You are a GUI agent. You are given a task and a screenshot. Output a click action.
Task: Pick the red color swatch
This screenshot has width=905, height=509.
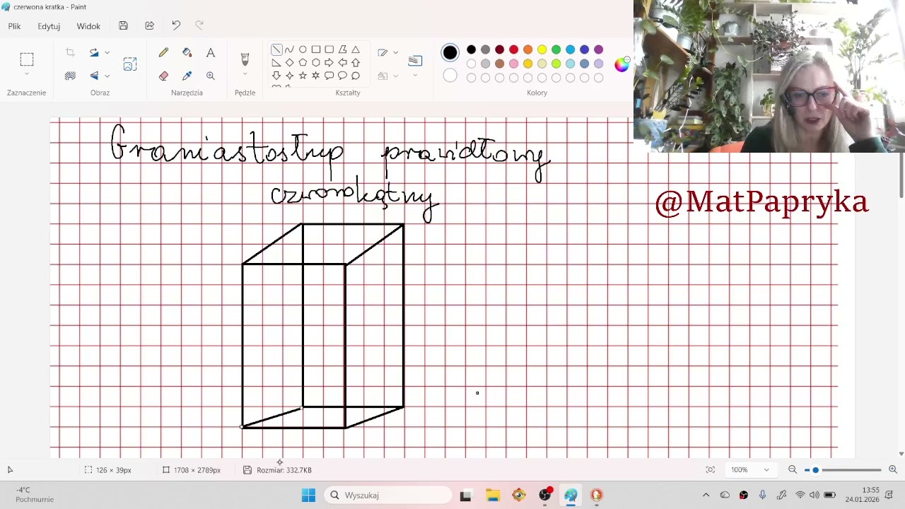coord(514,49)
